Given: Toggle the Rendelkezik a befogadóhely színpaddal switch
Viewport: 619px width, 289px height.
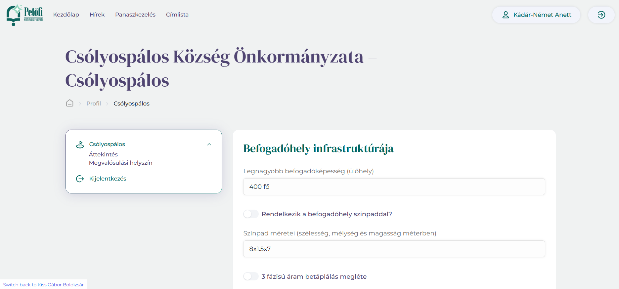Looking at the screenshot, I should coord(251,214).
